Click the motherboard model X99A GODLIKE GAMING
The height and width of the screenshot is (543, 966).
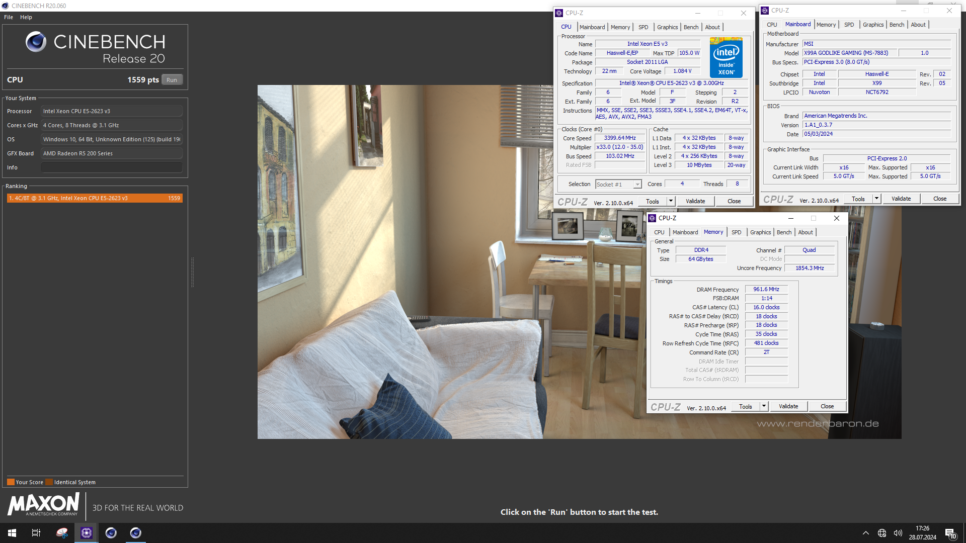point(850,53)
